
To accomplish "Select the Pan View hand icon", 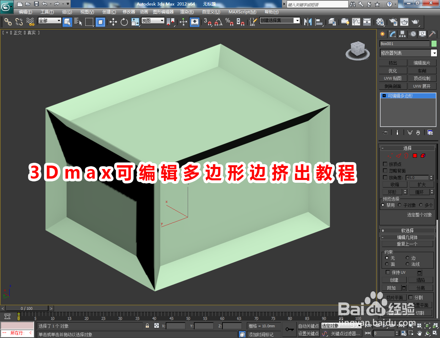I will coord(419,333).
